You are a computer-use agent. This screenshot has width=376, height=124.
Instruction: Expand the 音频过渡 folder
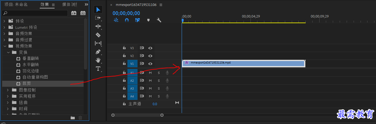coord(4,40)
